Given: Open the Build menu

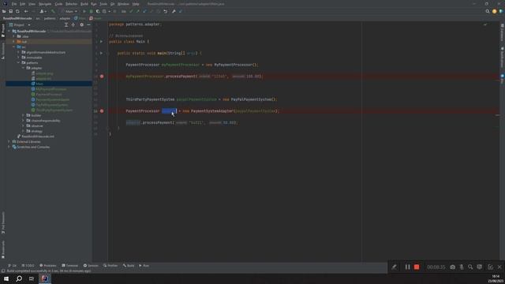Looking at the screenshot, I should (84, 4).
